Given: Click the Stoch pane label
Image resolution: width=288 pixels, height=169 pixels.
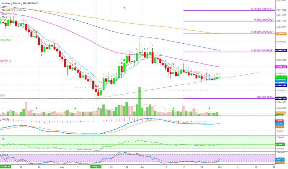Looking at the screenshot, I should click(5, 155).
